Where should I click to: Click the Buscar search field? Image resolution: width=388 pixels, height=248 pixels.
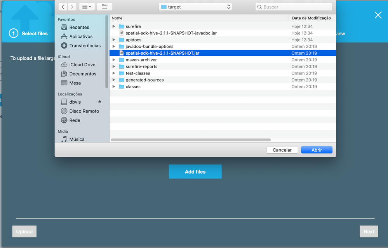(294, 7)
